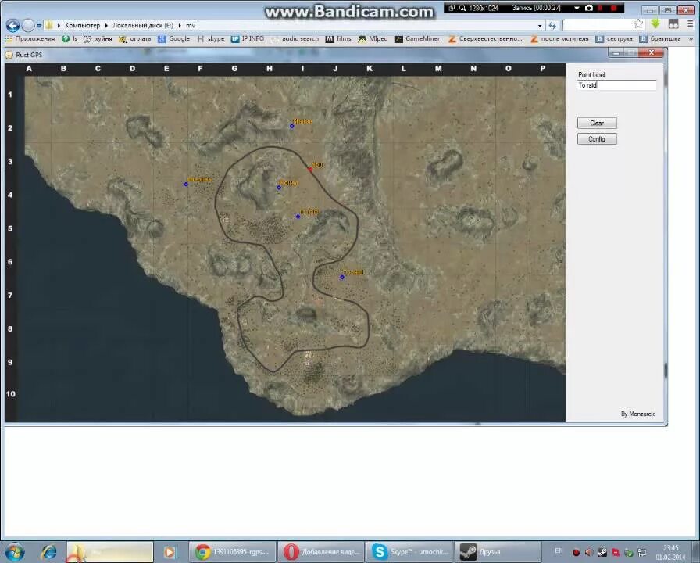Focus the Point label input field
This screenshot has width=700, height=563.
617,85
